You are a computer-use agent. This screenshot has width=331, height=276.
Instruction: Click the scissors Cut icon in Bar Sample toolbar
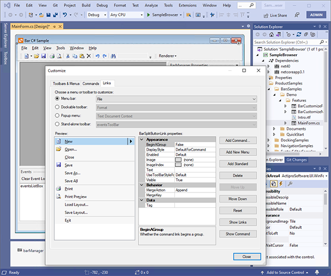68,56
